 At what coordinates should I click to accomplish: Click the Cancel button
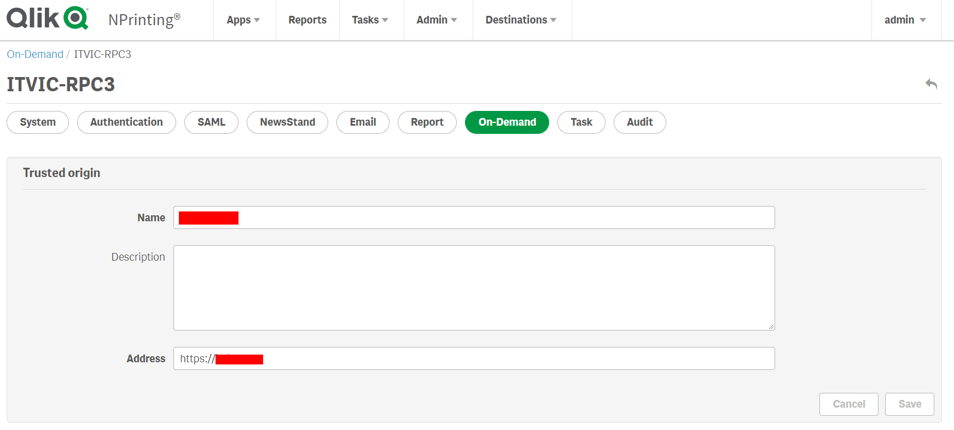pos(848,404)
